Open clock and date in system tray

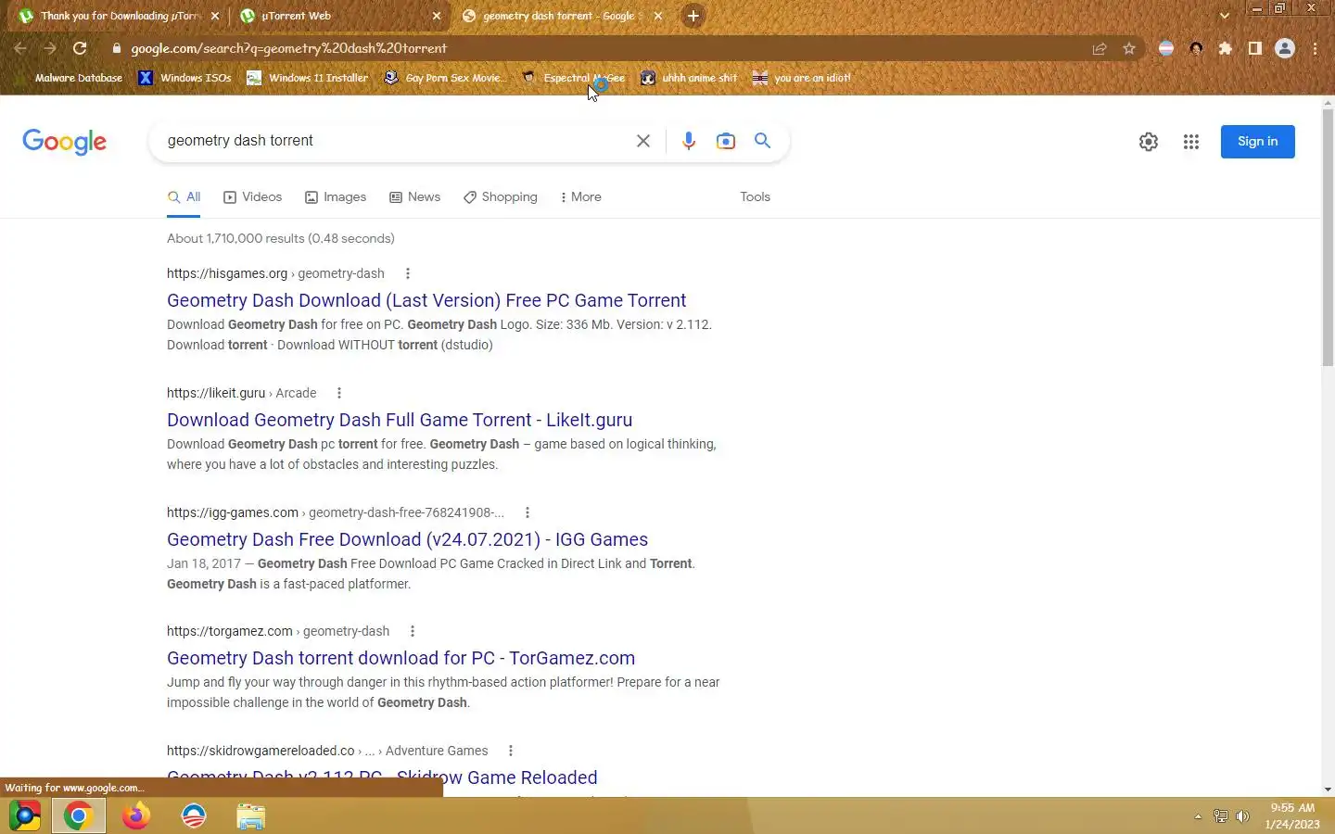click(1293, 816)
